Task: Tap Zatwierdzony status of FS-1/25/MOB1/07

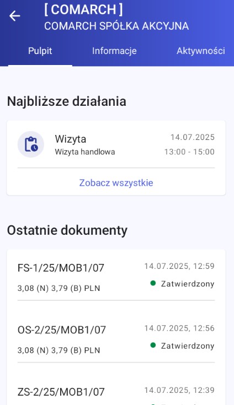Action: coord(188,284)
